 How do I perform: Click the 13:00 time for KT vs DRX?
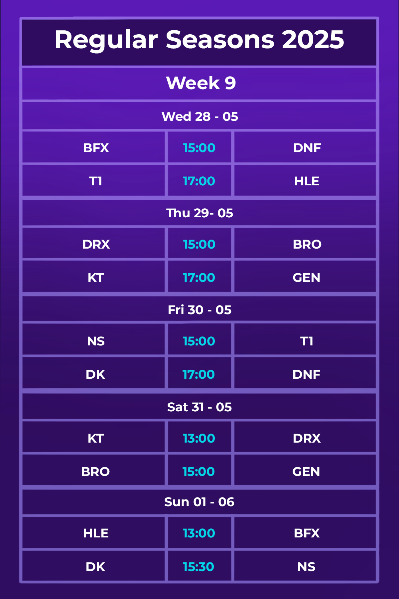coord(199,438)
